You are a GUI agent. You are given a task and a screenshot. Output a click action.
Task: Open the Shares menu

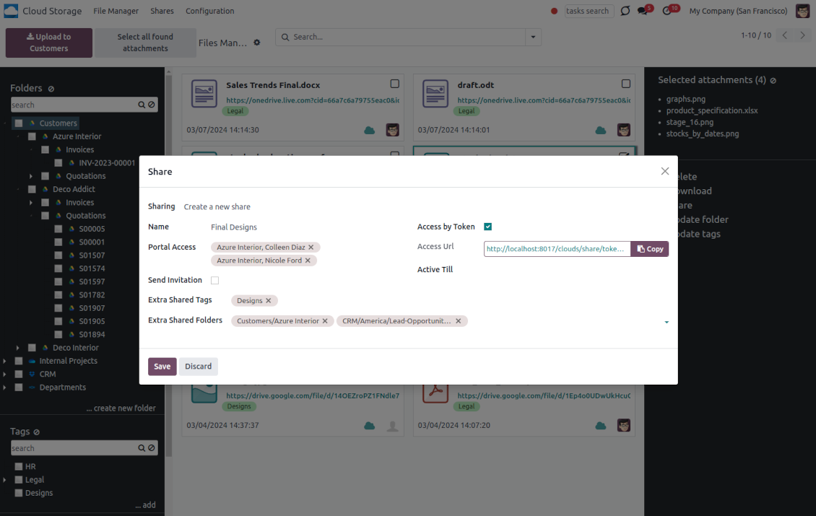click(162, 11)
